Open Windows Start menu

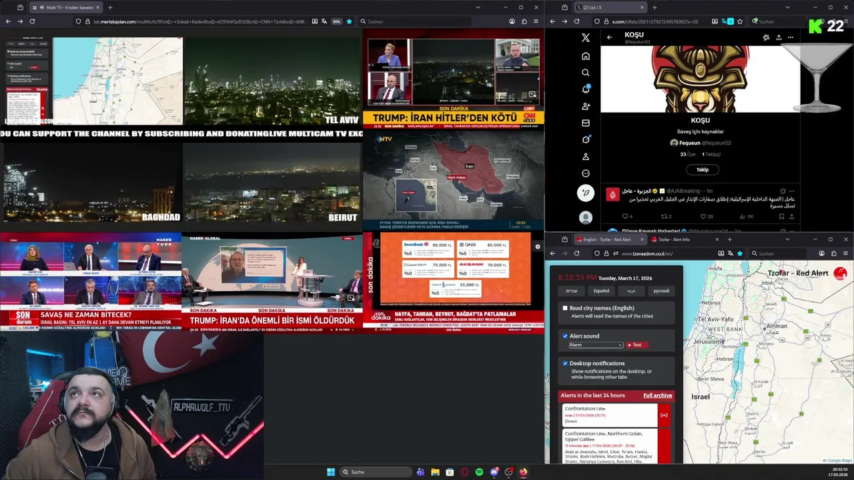[x=331, y=472]
